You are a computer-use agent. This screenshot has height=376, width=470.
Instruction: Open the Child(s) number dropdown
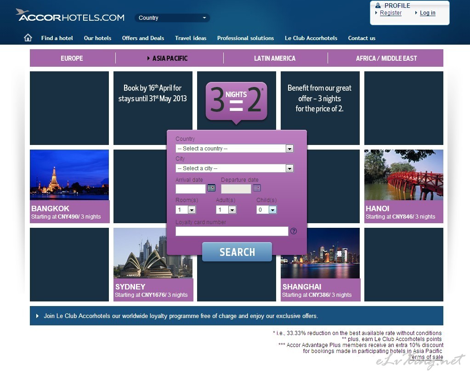tap(267, 209)
